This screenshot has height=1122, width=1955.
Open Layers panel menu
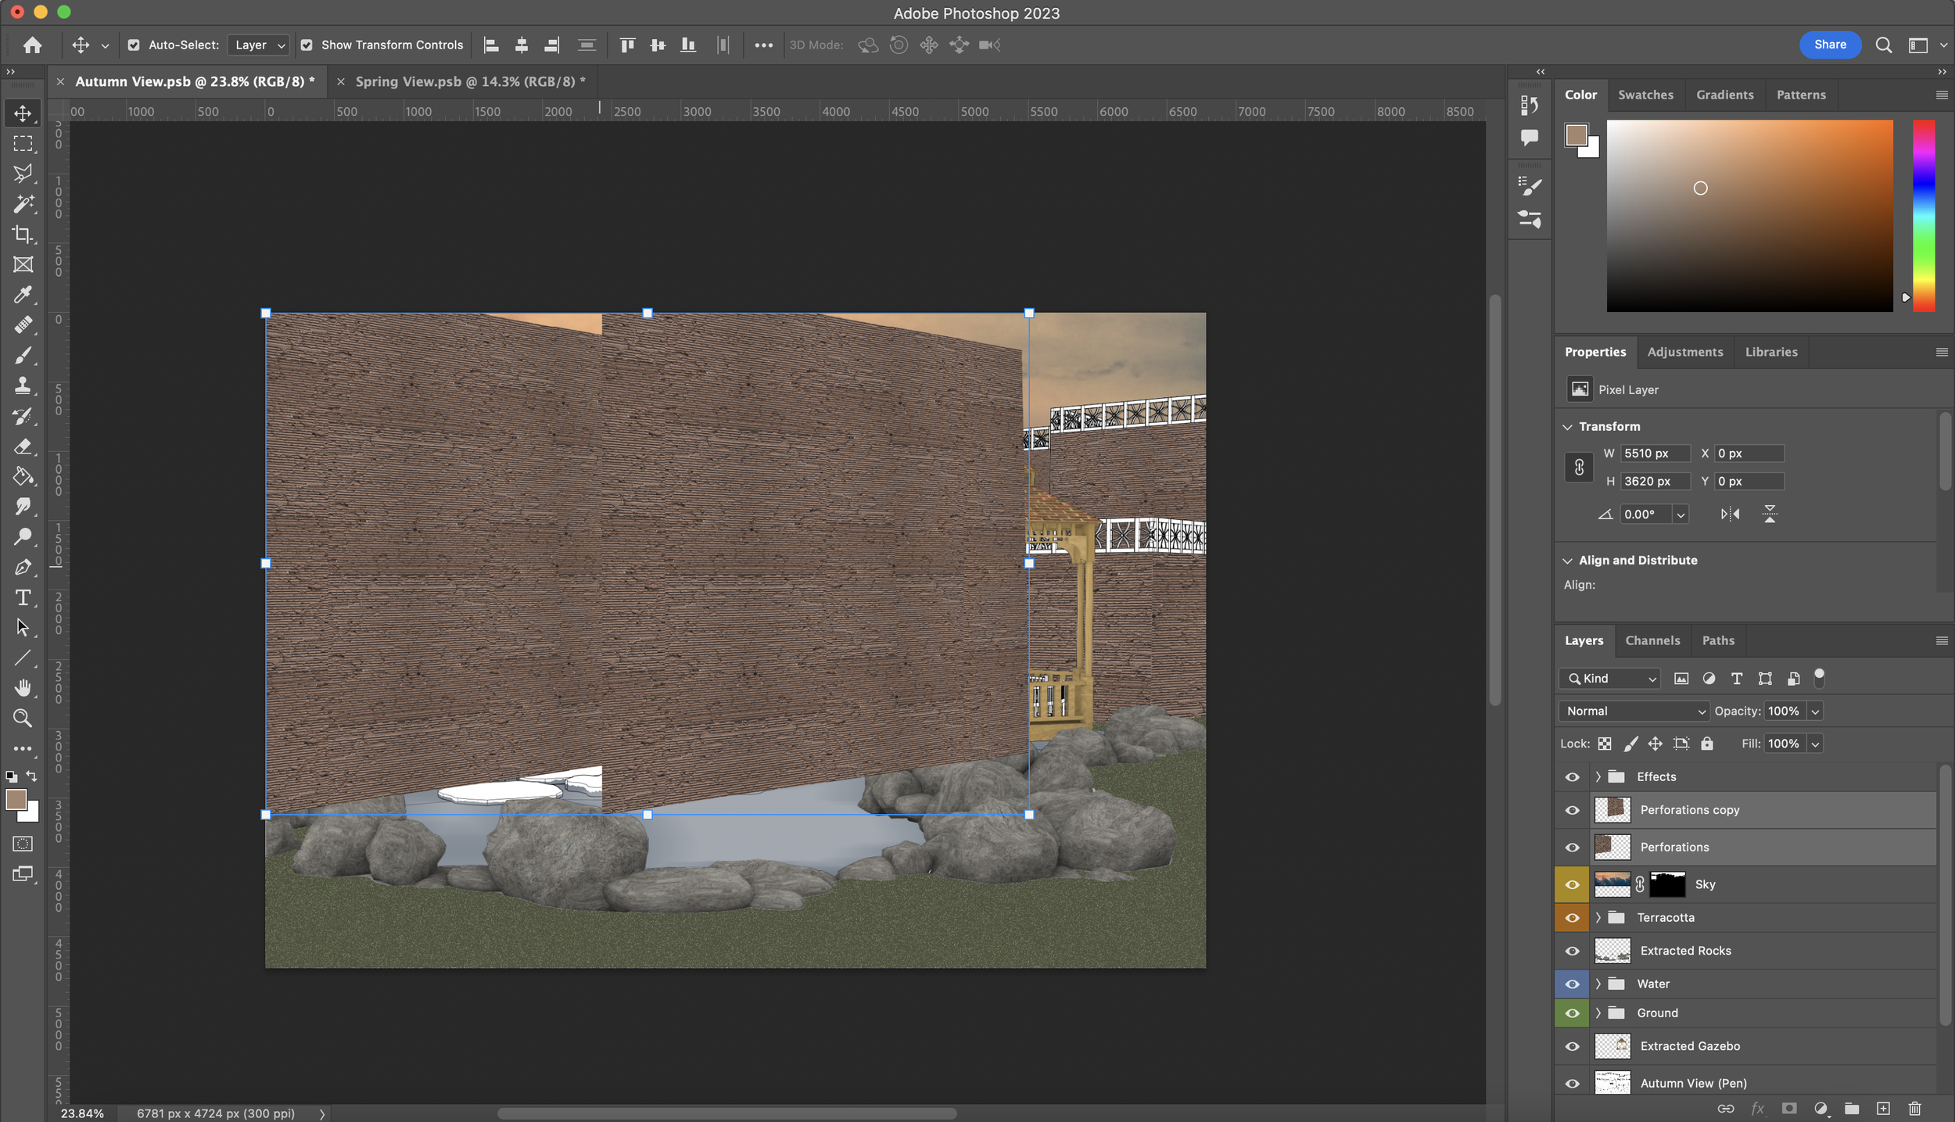click(1941, 641)
